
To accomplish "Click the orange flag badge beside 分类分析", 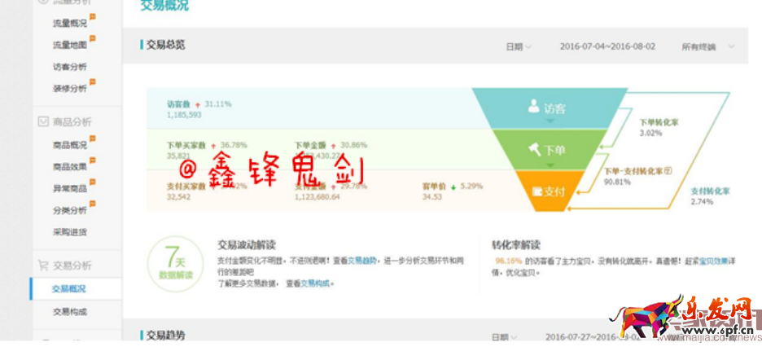I will tap(92, 204).
